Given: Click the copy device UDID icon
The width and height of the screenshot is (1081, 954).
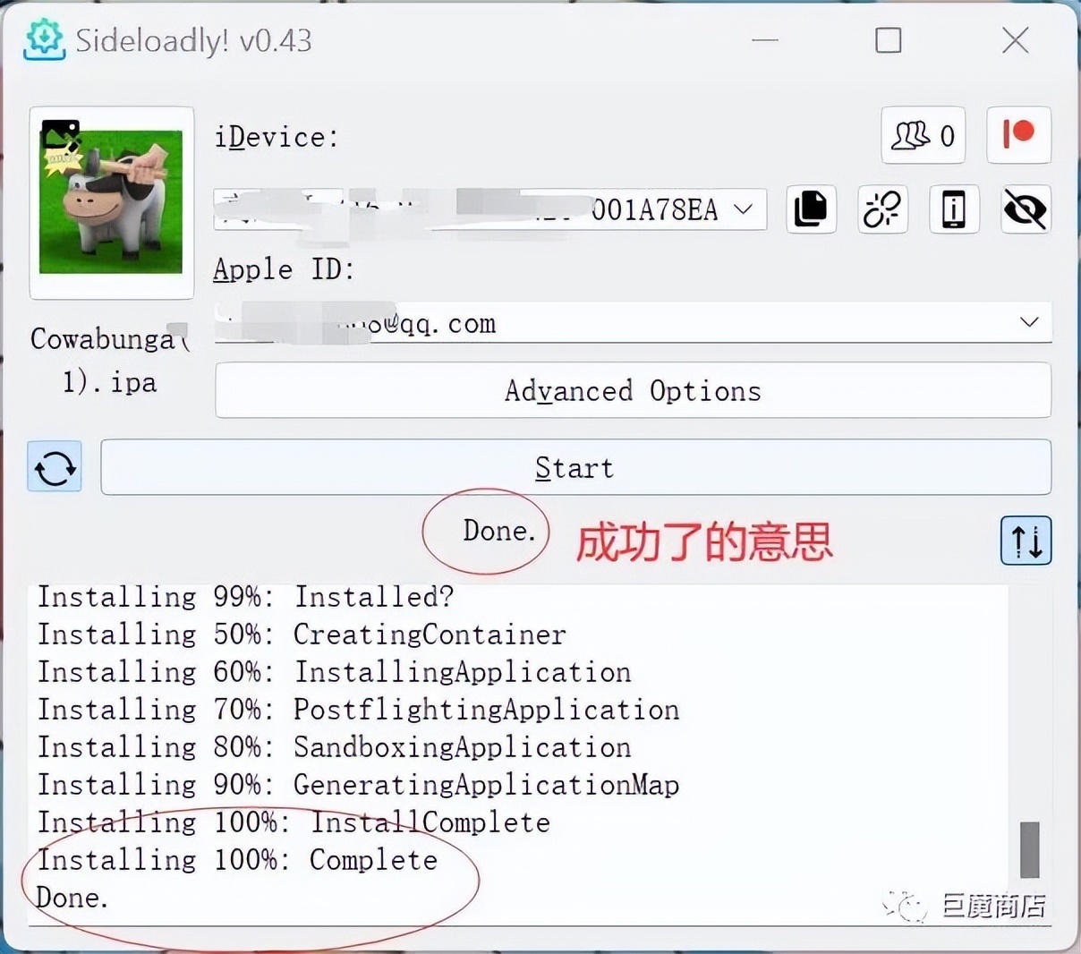Looking at the screenshot, I should pos(811,209).
